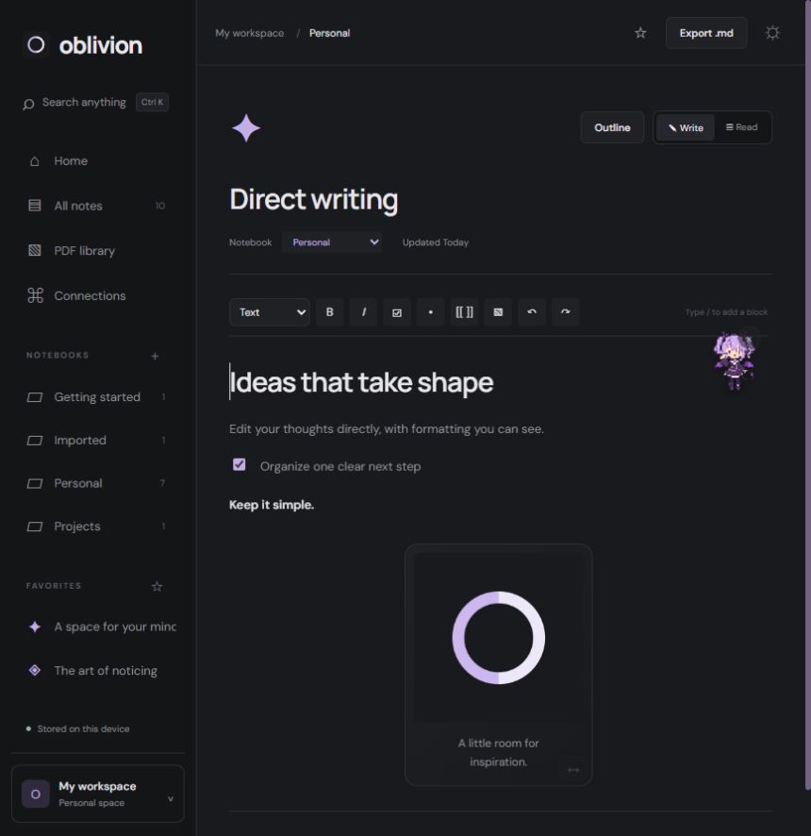Open the Personal notebook in sidebar

coord(96,484)
